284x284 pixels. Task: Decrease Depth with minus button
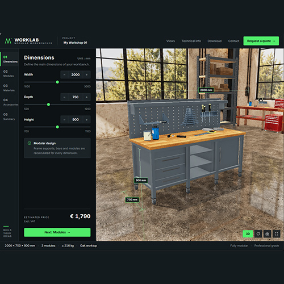64,97
